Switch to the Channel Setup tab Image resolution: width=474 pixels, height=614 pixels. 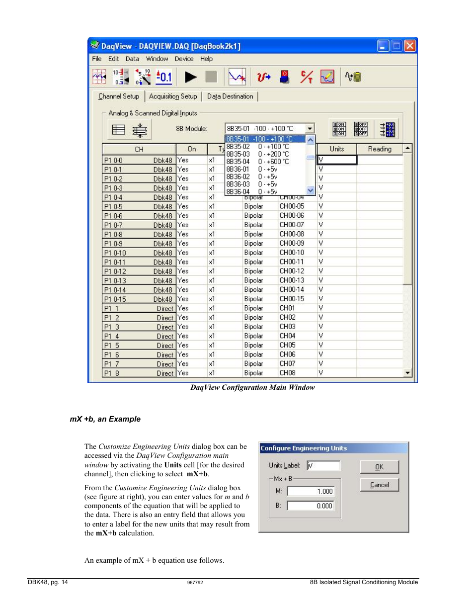(x=119, y=96)
